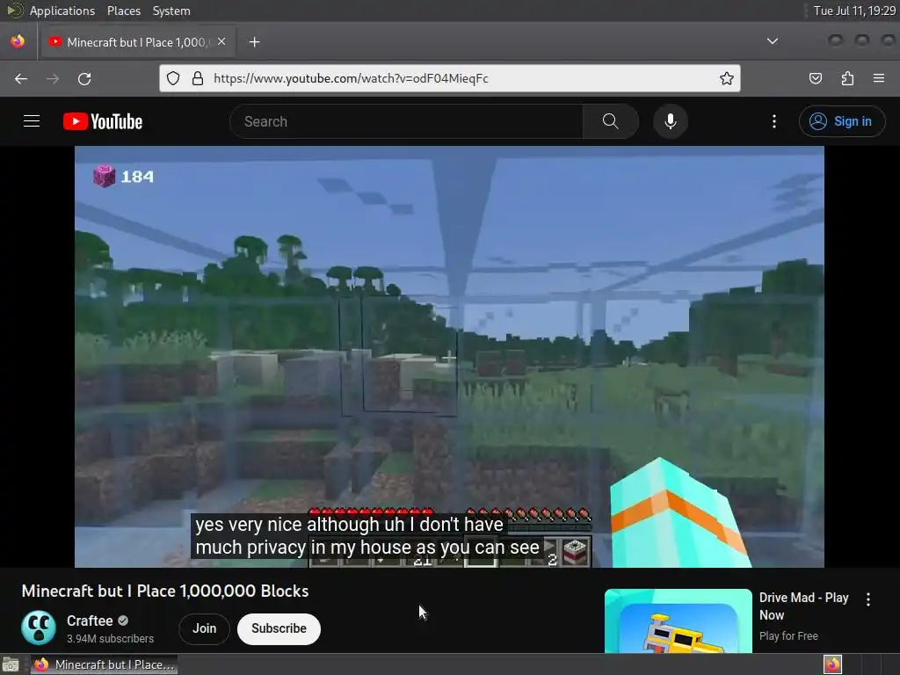Select the Minecraft YouTube tab
Image resolution: width=900 pixels, height=675 pixels.
138,42
